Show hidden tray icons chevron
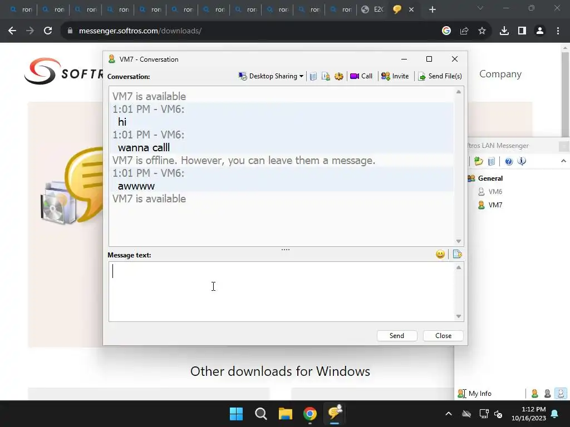 click(x=449, y=414)
